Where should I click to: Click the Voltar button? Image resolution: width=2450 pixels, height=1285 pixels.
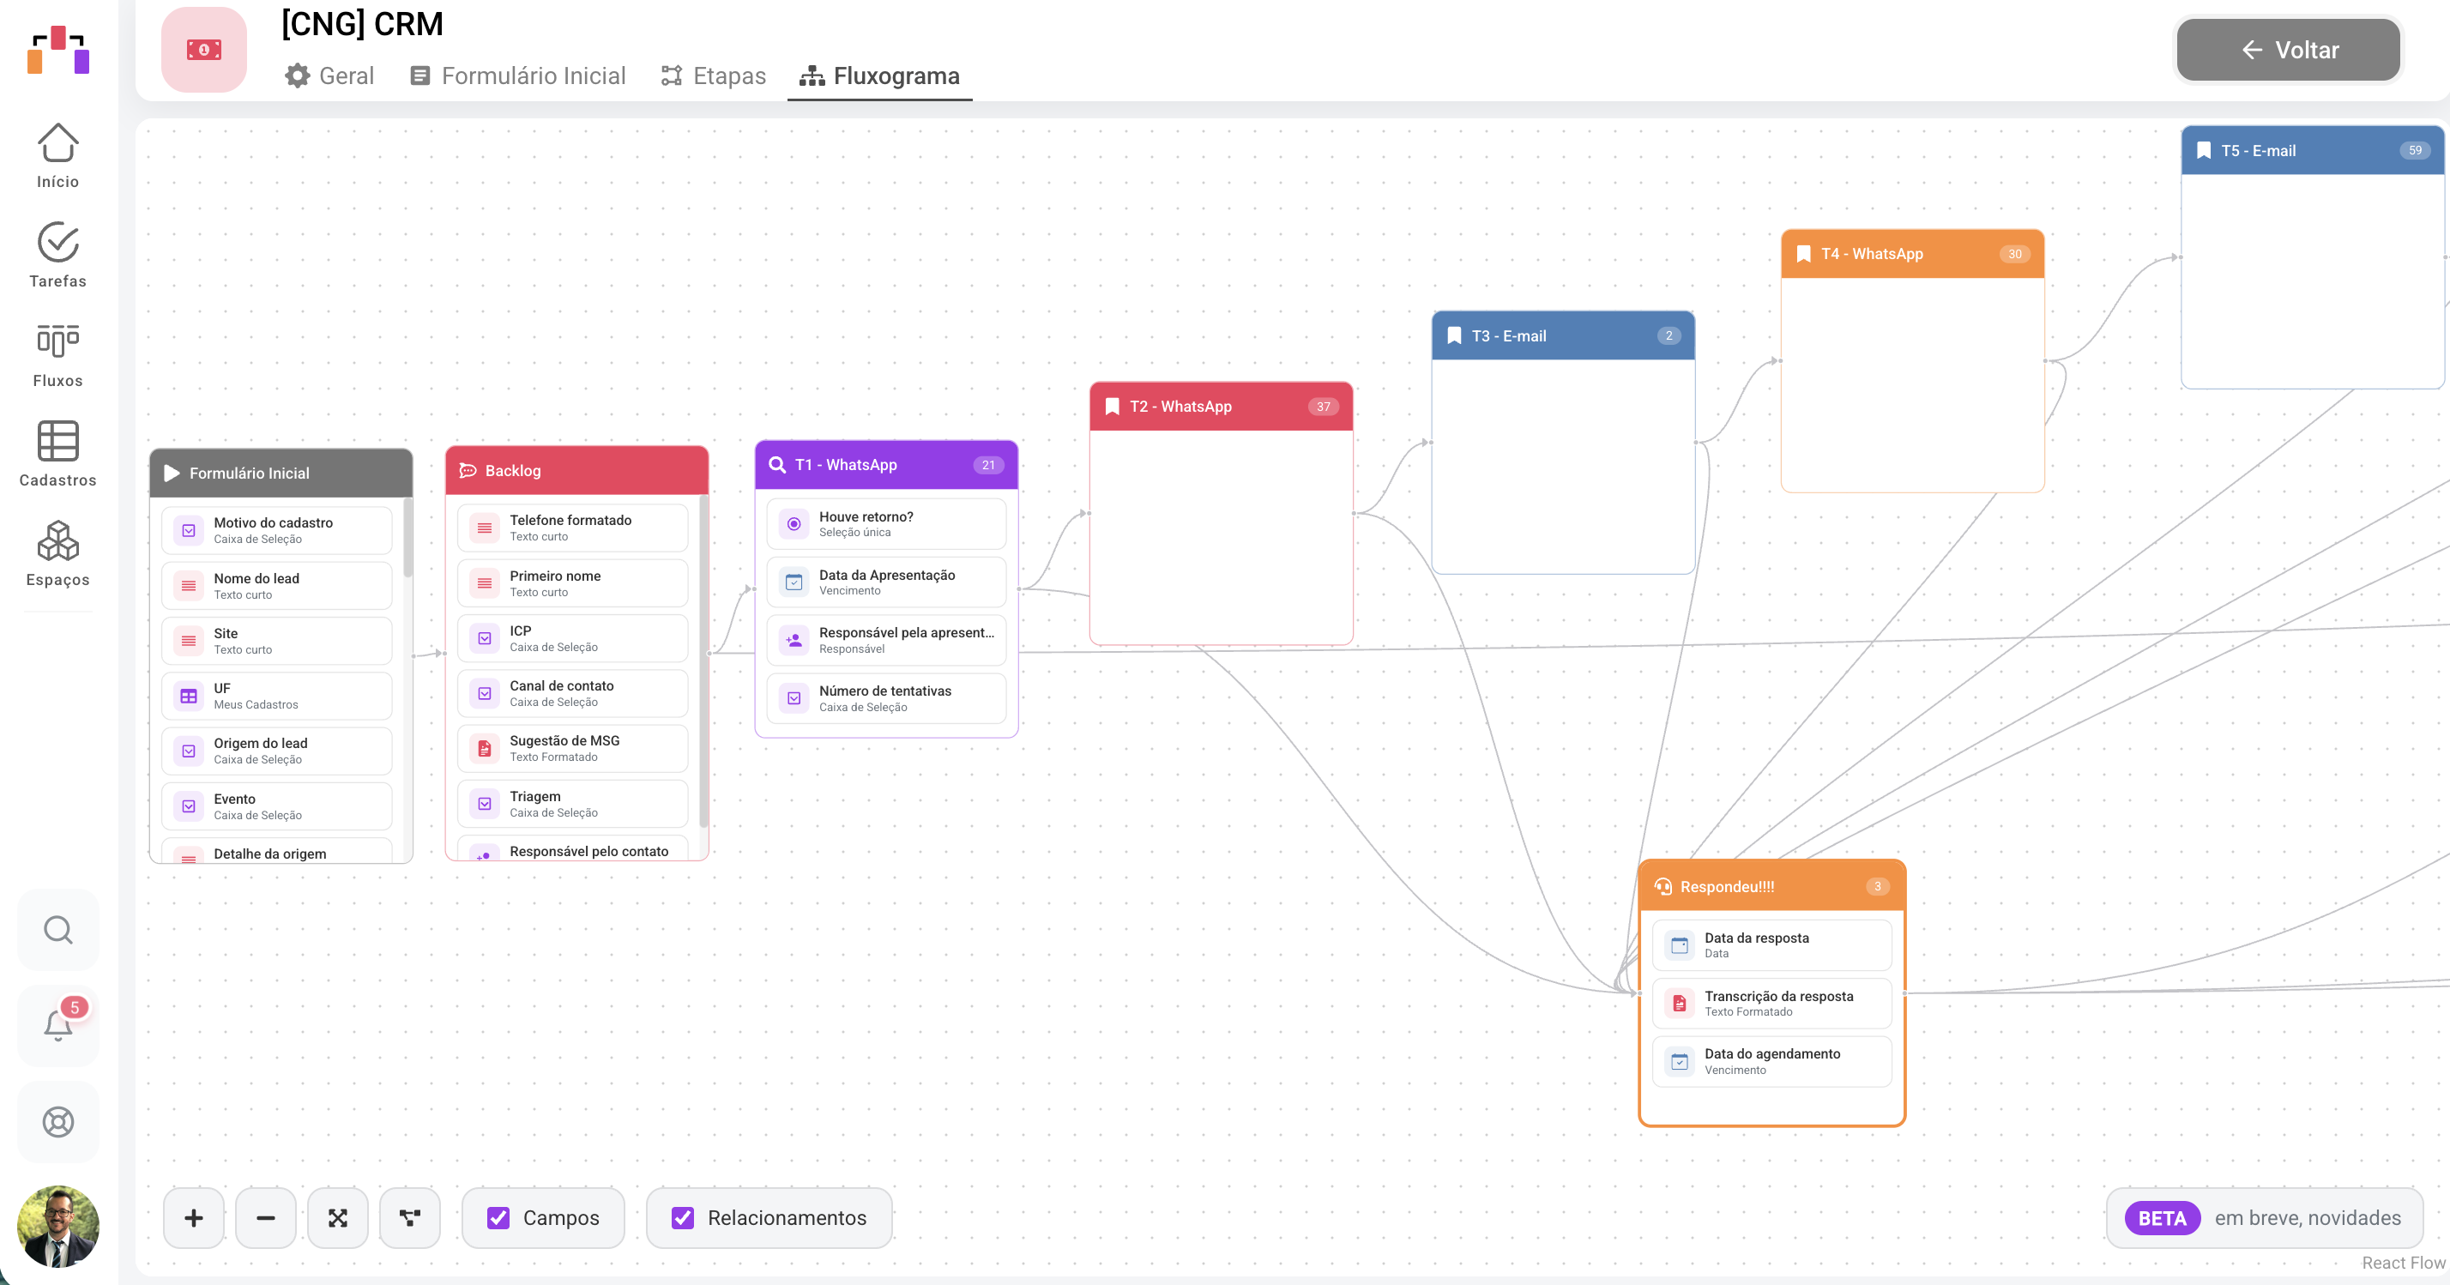click(x=2287, y=50)
